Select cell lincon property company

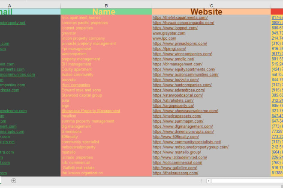click(x=106, y=38)
